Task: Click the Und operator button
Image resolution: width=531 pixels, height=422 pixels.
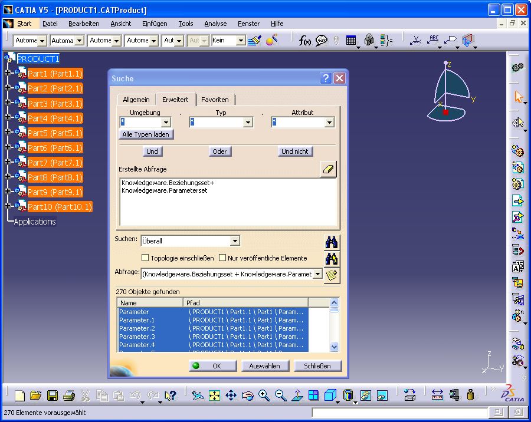Action: tap(152, 151)
